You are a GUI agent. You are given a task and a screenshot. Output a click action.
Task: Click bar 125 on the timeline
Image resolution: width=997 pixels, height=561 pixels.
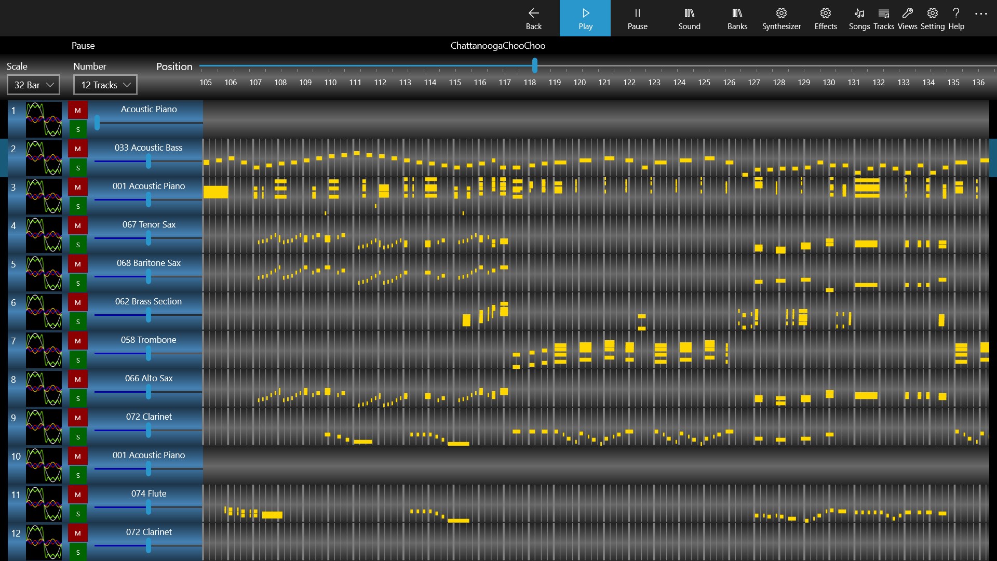coord(704,82)
